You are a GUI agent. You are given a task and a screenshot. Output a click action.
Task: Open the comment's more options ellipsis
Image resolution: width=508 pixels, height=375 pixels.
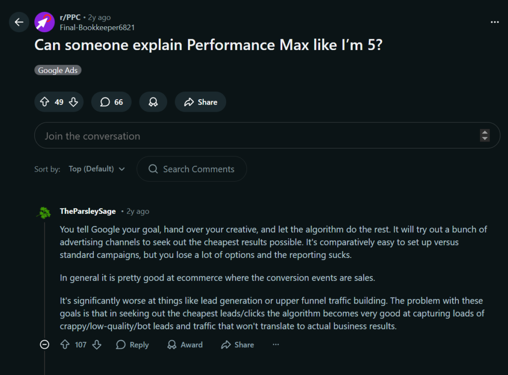(x=276, y=345)
